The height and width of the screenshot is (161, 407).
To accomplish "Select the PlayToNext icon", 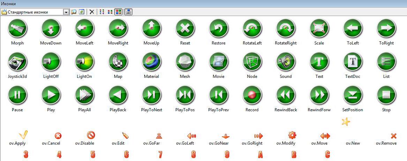I will (152, 95).
